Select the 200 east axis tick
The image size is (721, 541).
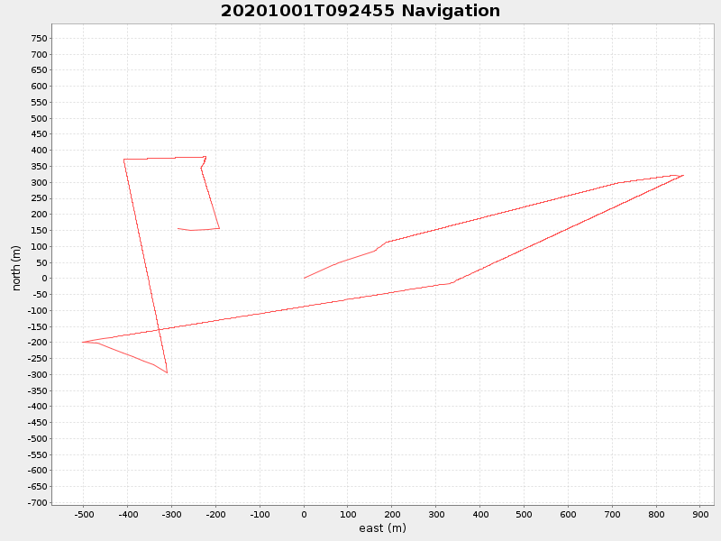coord(392,514)
